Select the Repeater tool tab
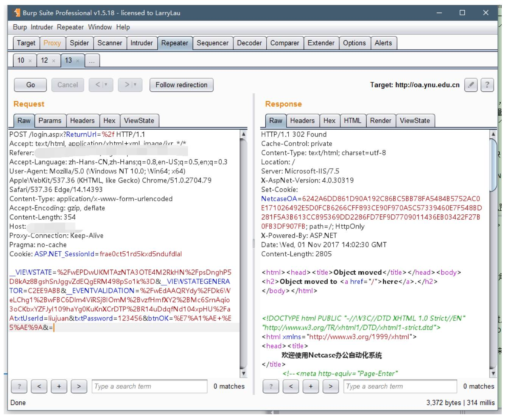The width and height of the screenshot is (507, 418). click(x=175, y=43)
